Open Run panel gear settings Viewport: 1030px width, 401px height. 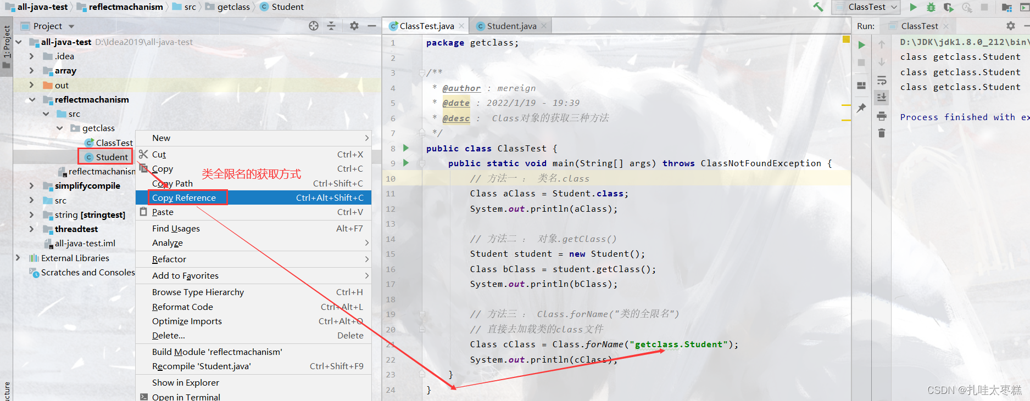pyautogui.click(x=1011, y=26)
